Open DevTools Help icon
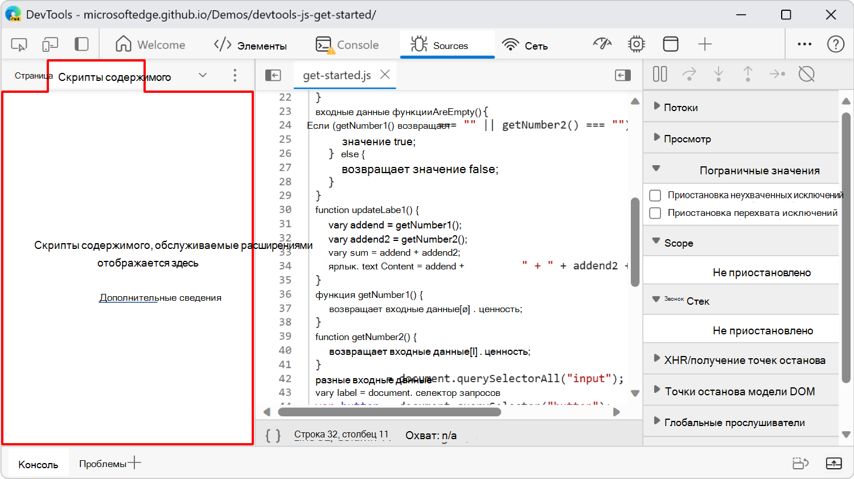The width and height of the screenshot is (854, 479). click(x=836, y=44)
